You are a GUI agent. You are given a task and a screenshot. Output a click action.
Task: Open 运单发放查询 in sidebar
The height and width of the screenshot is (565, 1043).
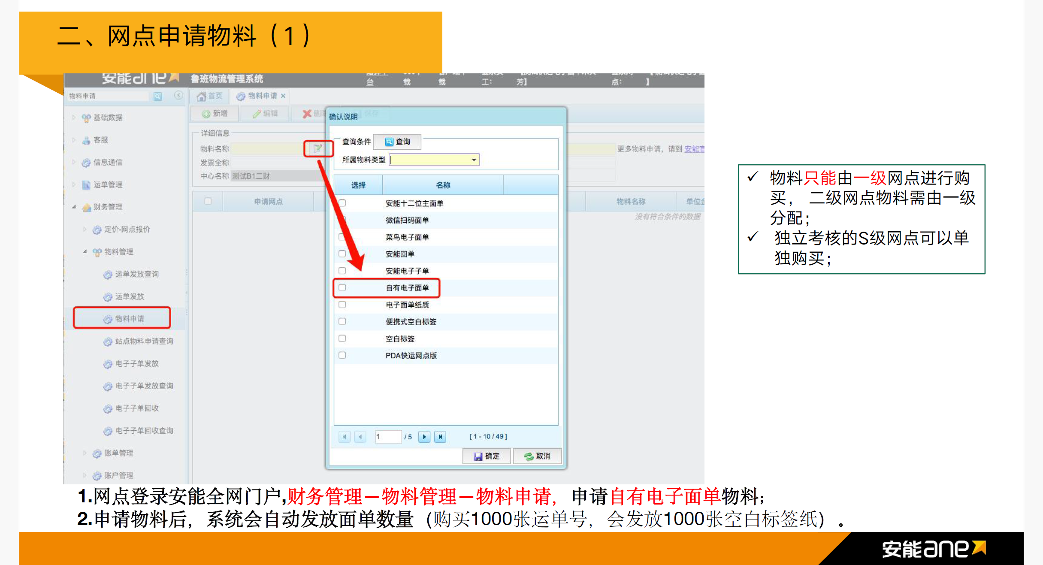(x=137, y=274)
